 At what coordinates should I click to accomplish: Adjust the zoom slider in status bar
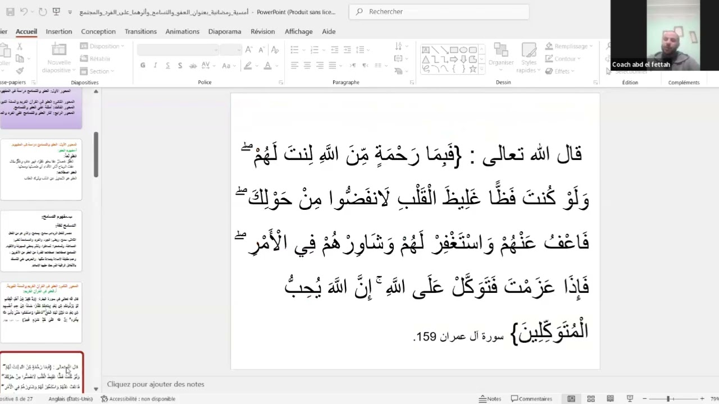coord(668,399)
